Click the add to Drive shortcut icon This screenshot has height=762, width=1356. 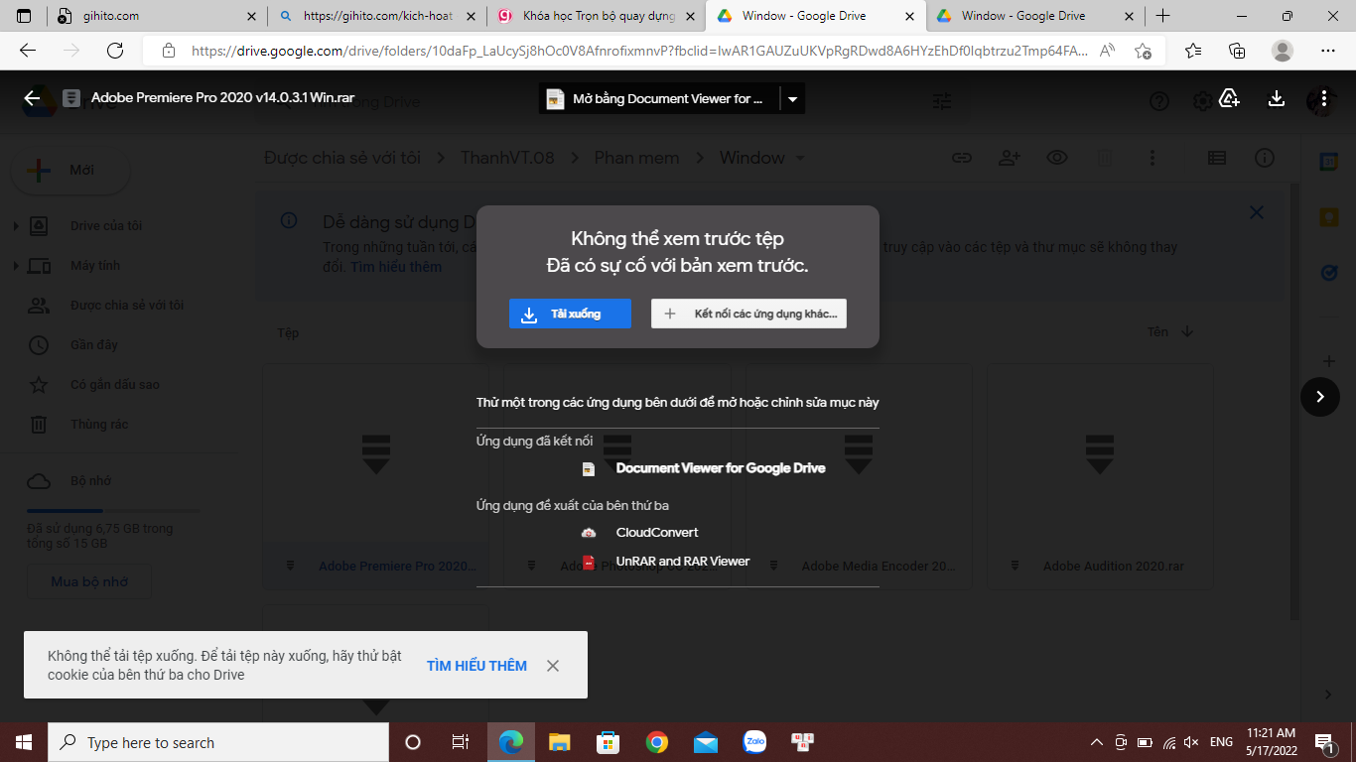click(1229, 98)
